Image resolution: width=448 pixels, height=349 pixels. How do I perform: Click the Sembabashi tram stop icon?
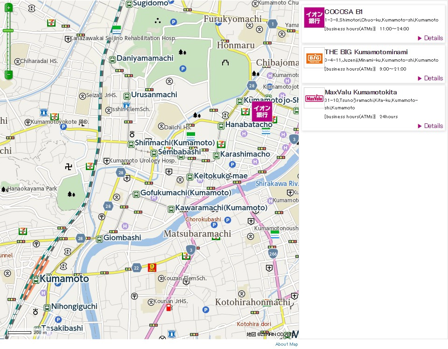point(154,153)
